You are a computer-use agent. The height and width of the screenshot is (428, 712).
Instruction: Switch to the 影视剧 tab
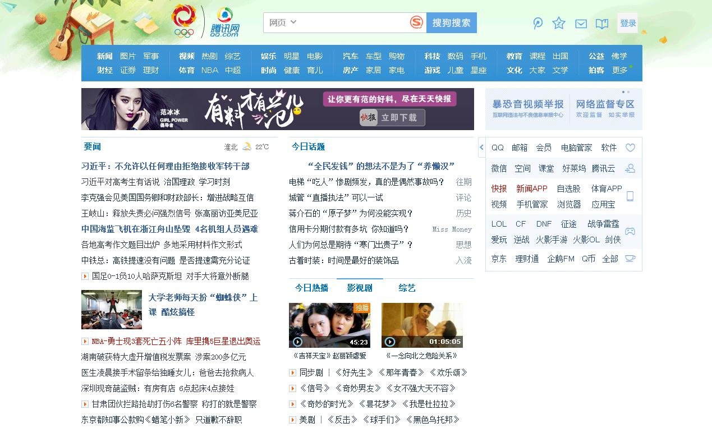pos(360,288)
